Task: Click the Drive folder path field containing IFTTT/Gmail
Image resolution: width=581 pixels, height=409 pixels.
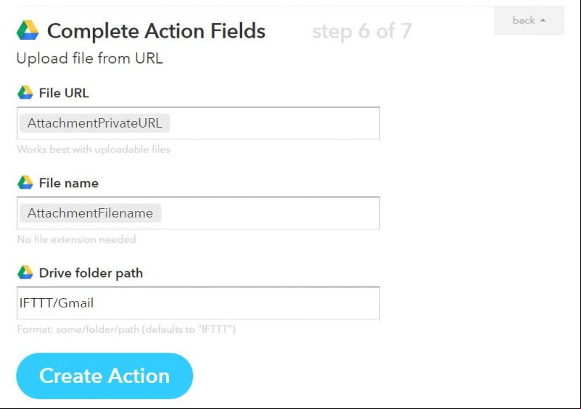Action: click(198, 303)
